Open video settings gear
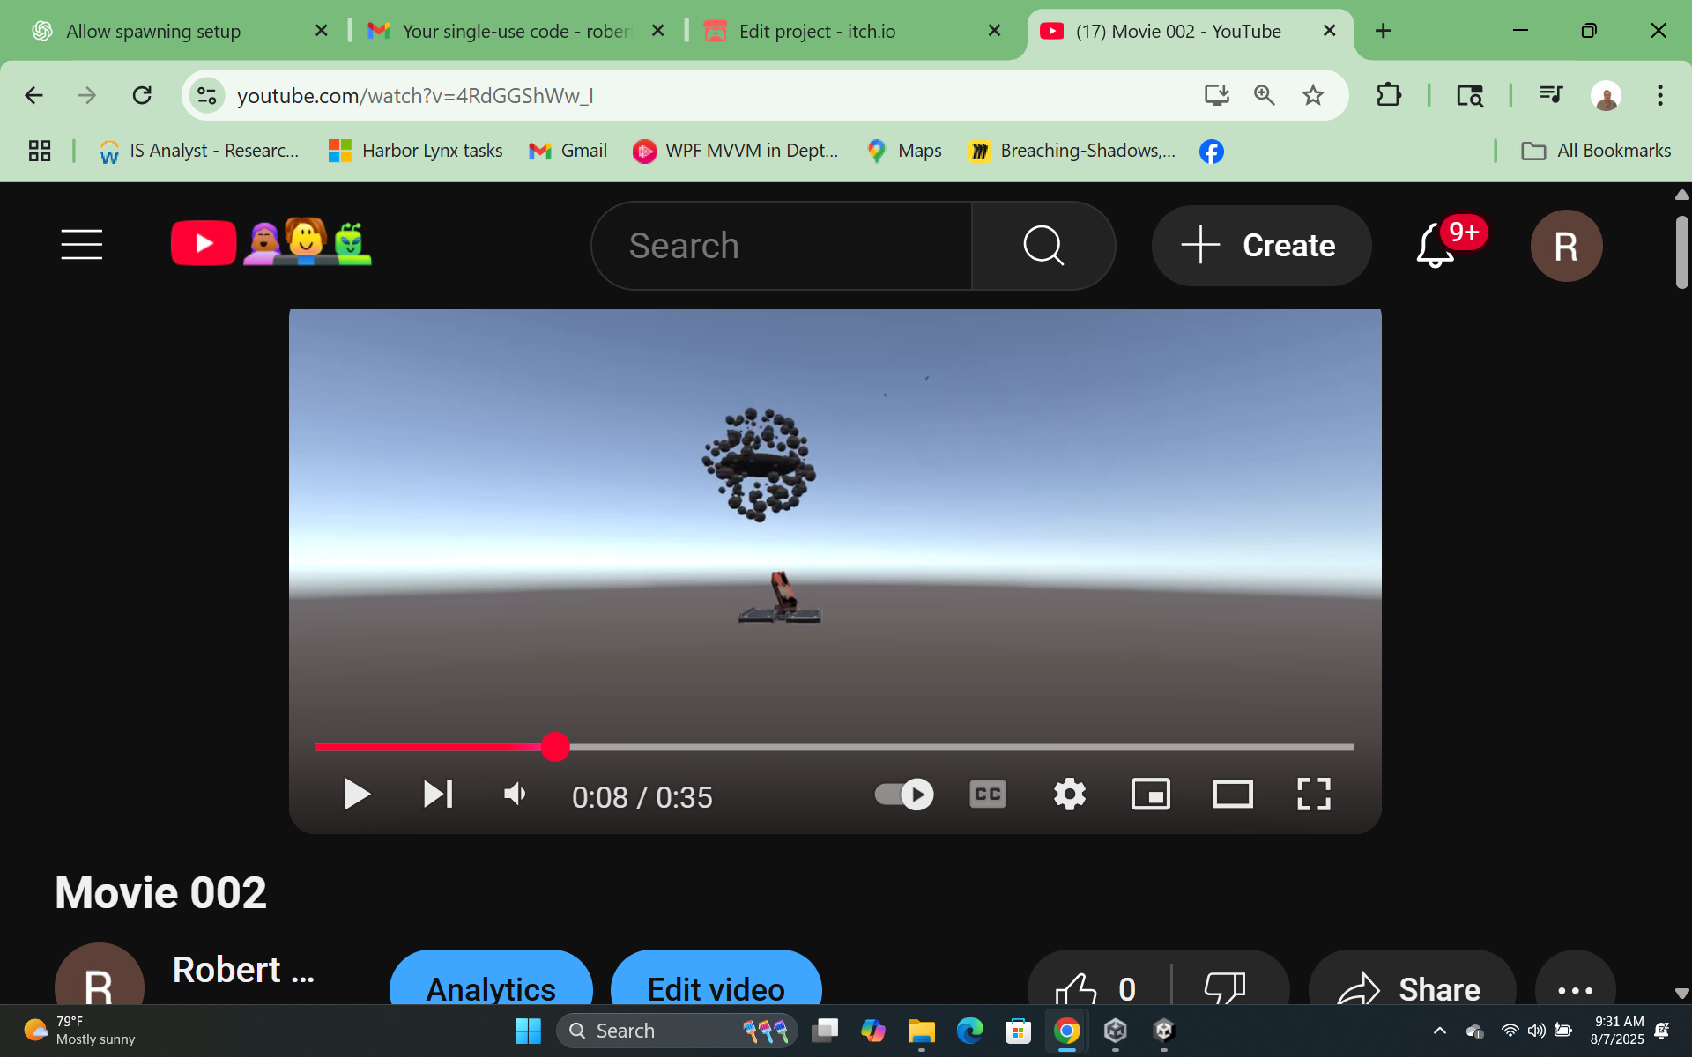The image size is (1692, 1057). point(1069,795)
